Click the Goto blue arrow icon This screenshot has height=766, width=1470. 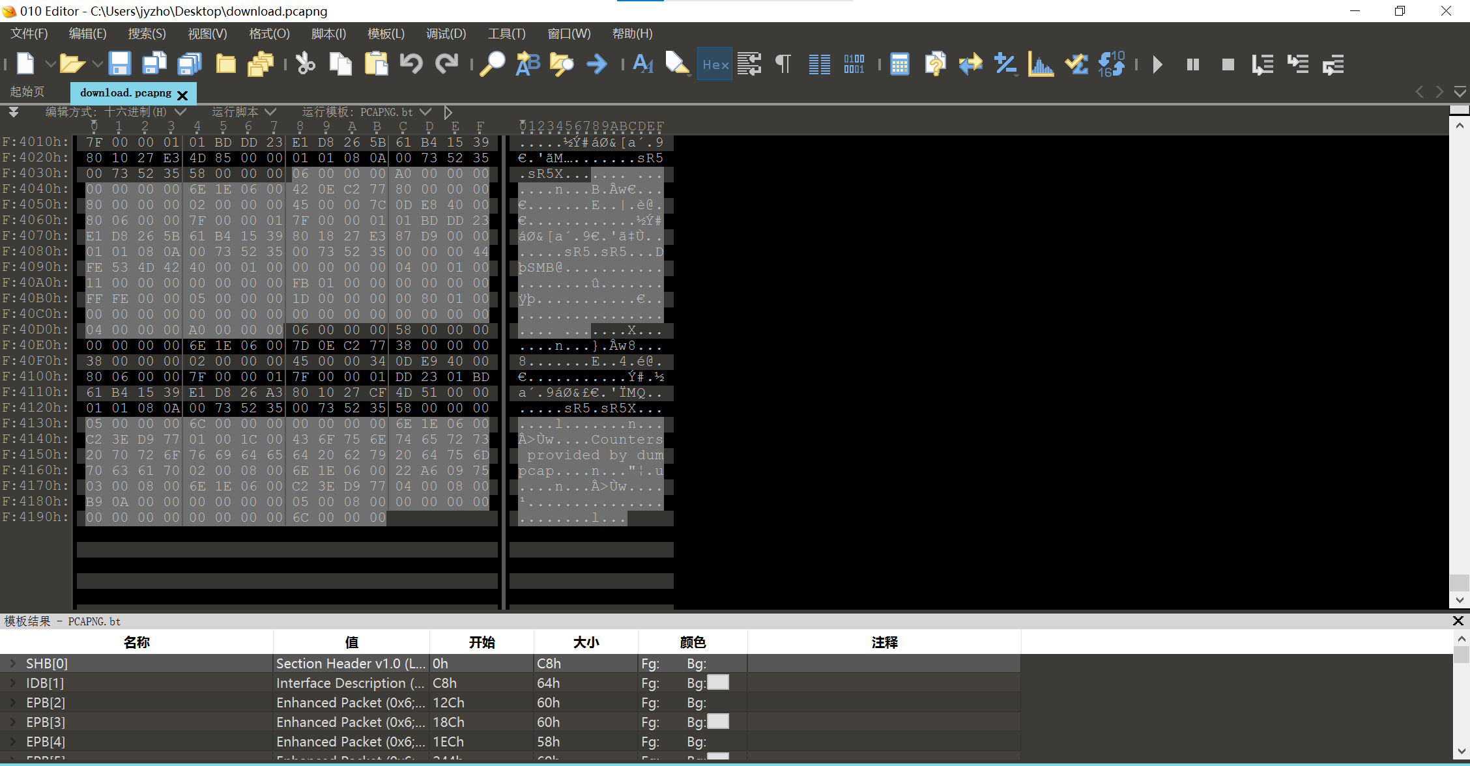597,64
